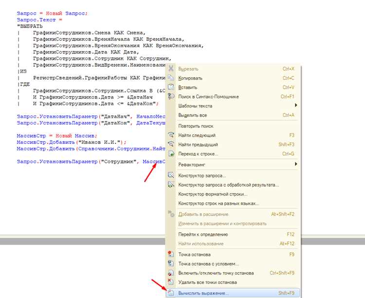The image size is (365, 298).
Task: Click the ГДЕ keyword line
Action: pos(24,84)
